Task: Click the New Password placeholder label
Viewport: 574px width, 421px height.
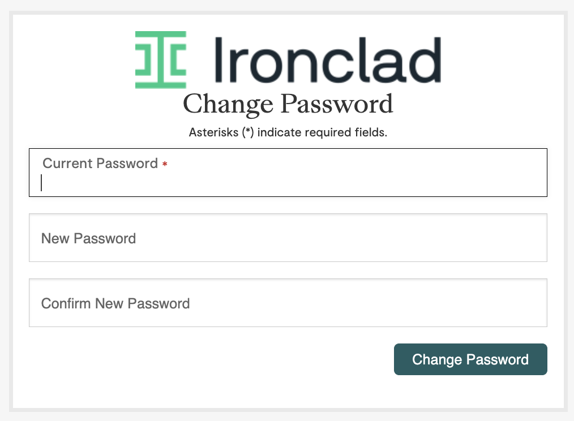Action: pos(88,238)
